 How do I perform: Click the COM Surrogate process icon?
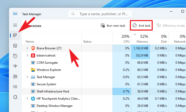point(33,63)
